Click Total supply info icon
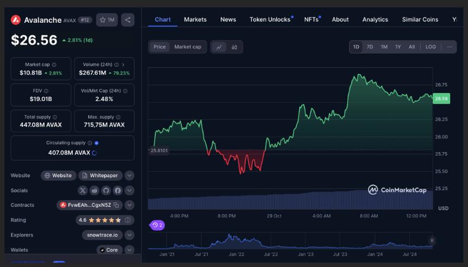This screenshot has height=267, width=468. pyautogui.click(x=55, y=117)
